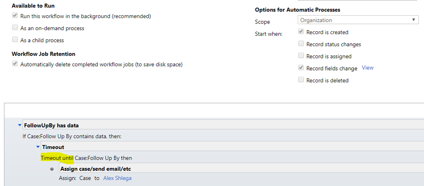The width and height of the screenshot is (424, 186).
Task: Open the Alex Shlega user link
Action: point(117,178)
